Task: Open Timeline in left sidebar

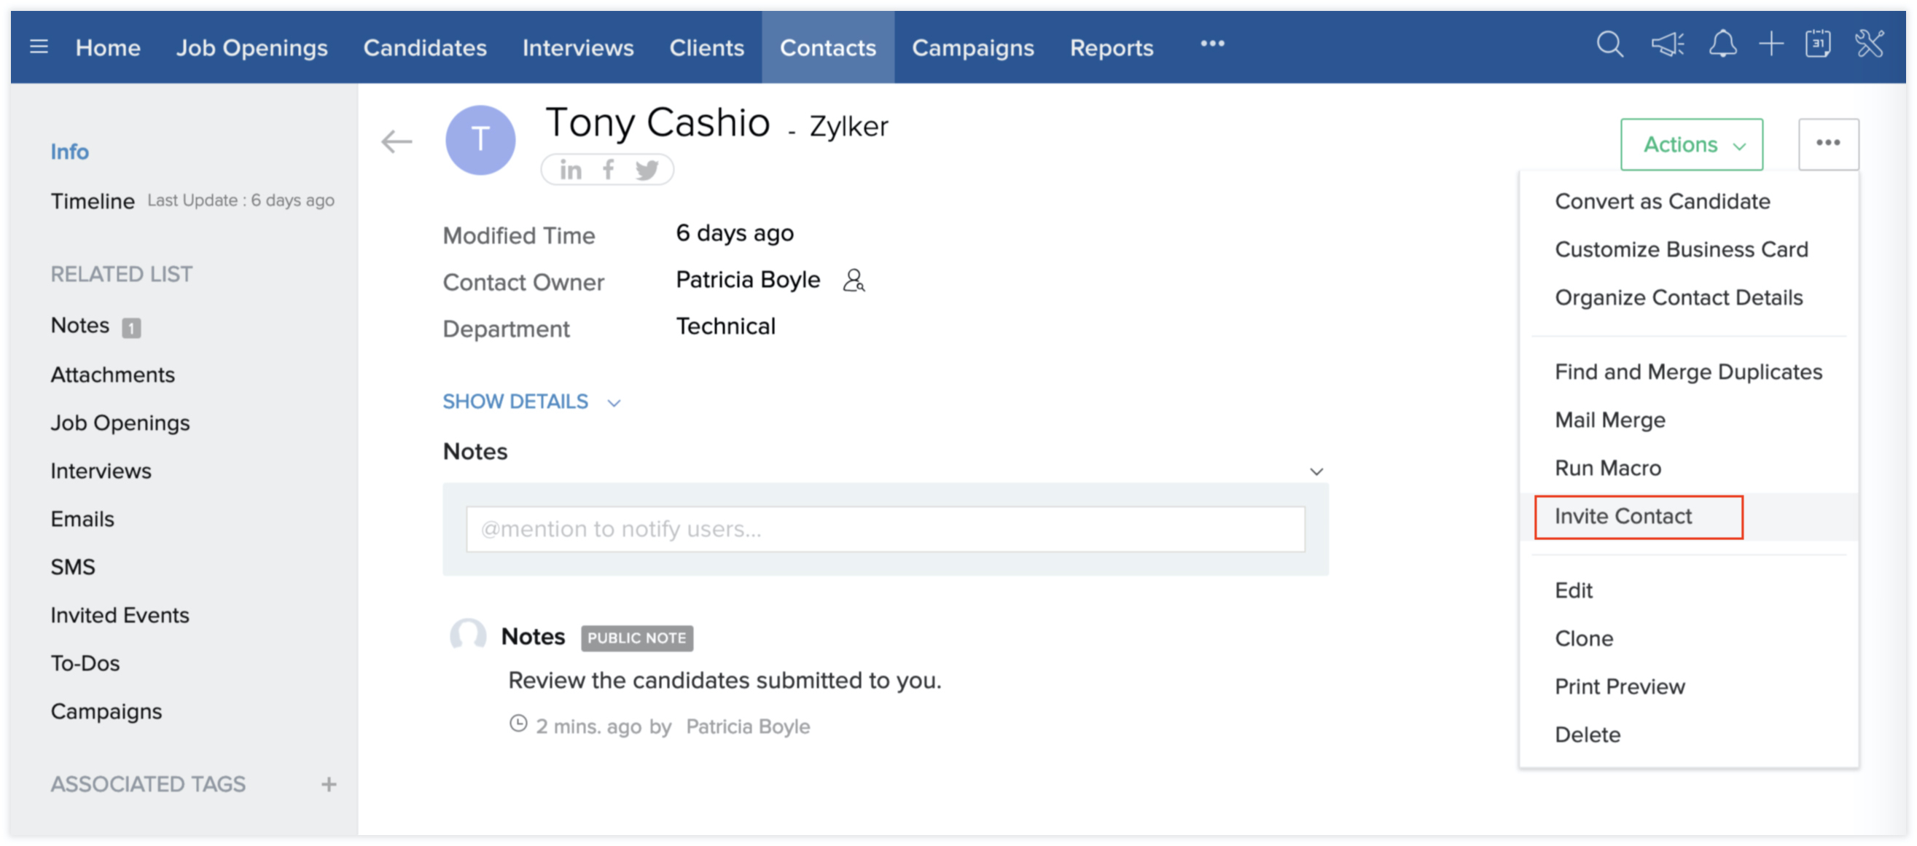Action: tap(93, 201)
